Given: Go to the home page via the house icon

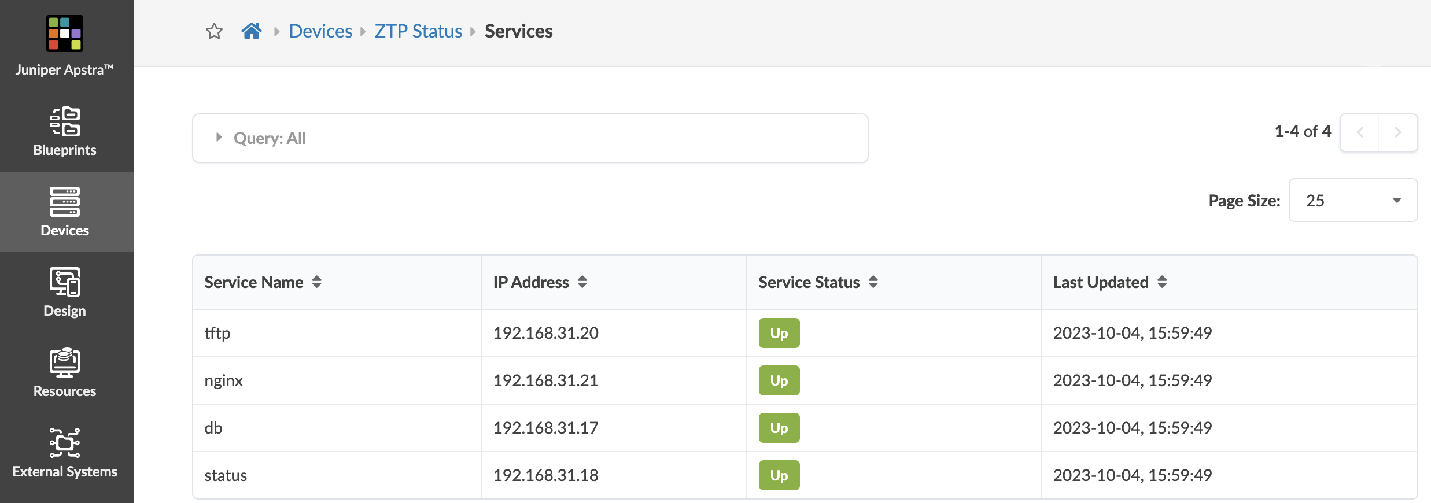Looking at the screenshot, I should click(252, 31).
